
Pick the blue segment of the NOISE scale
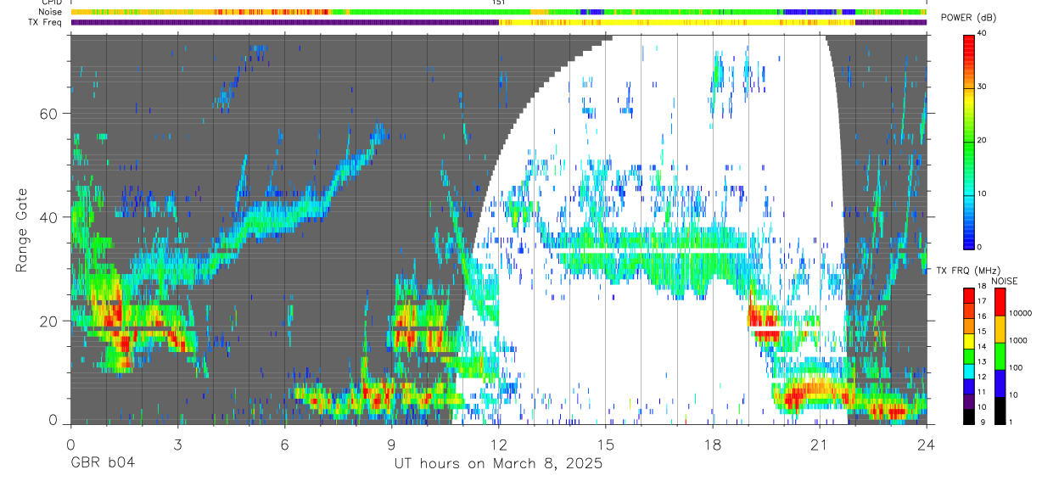pyautogui.click(x=1000, y=383)
